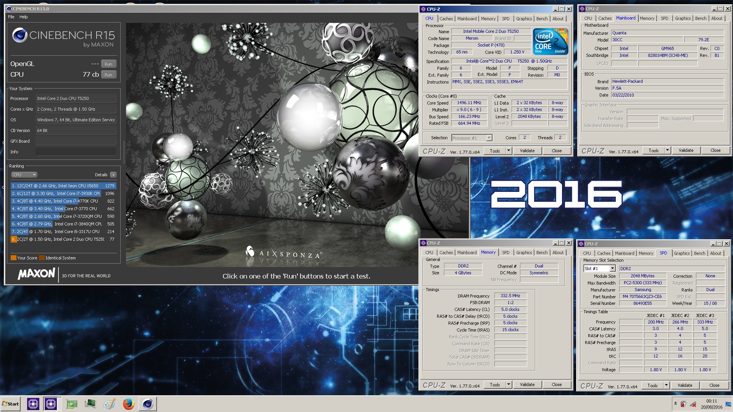Click the DRAM Frequency value 332.5 MHz
The height and width of the screenshot is (412, 733).
point(510,296)
